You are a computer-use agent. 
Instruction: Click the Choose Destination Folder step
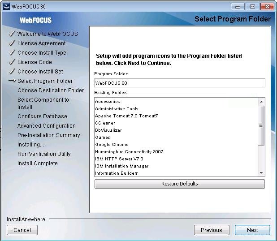[x=51, y=90]
